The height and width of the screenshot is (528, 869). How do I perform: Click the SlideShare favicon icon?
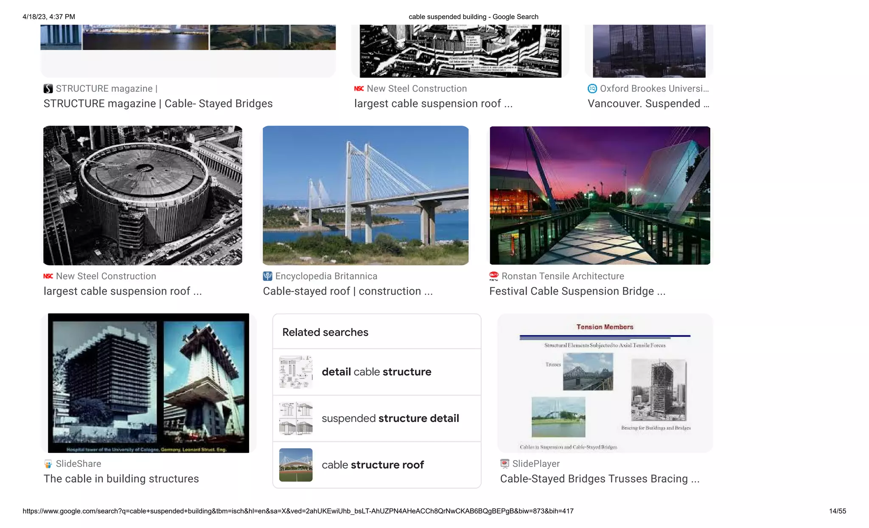tap(48, 464)
